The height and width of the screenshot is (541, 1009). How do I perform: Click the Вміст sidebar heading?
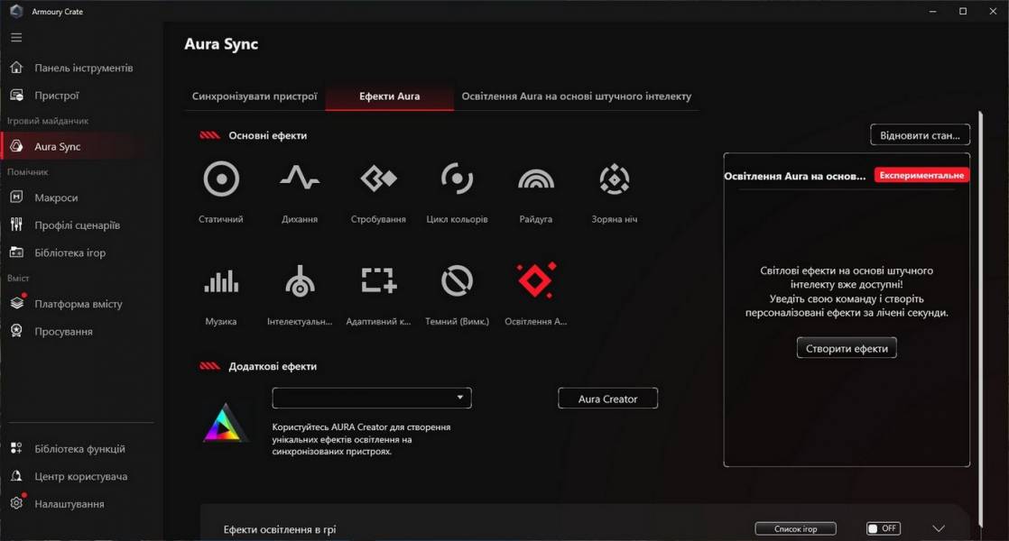18,279
